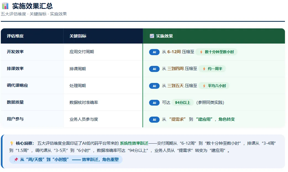This screenshot has width=288, height=172.
Task: Click the bar chart icon beside 实施效果汇总
Action: 5,6
